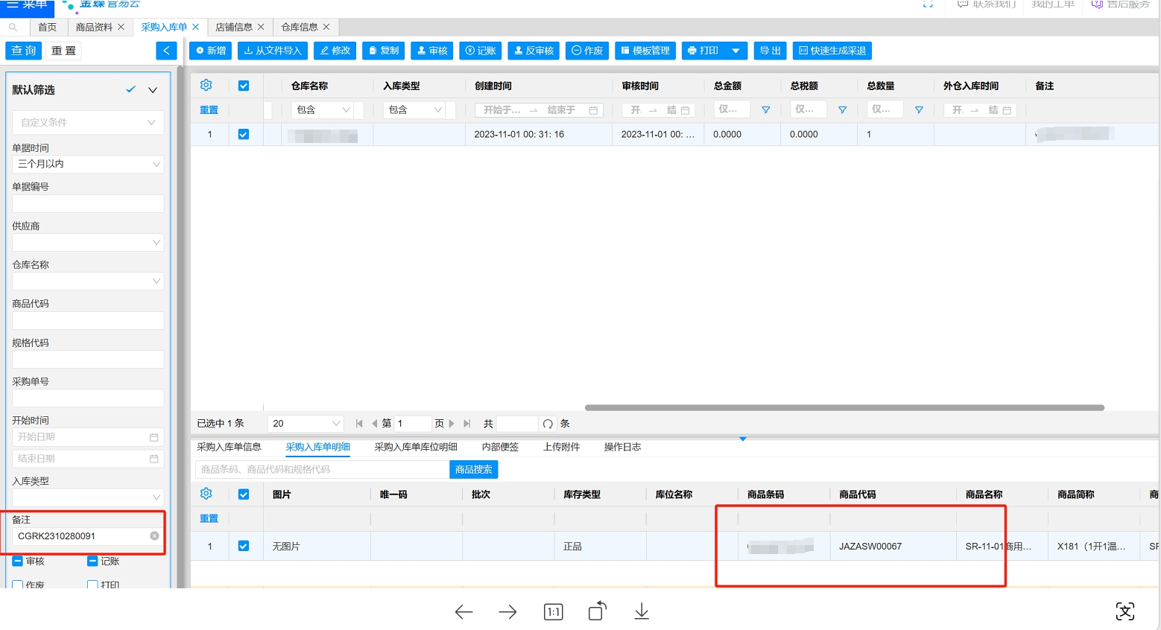
Task: Click the 查询 button
Action: point(24,51)
